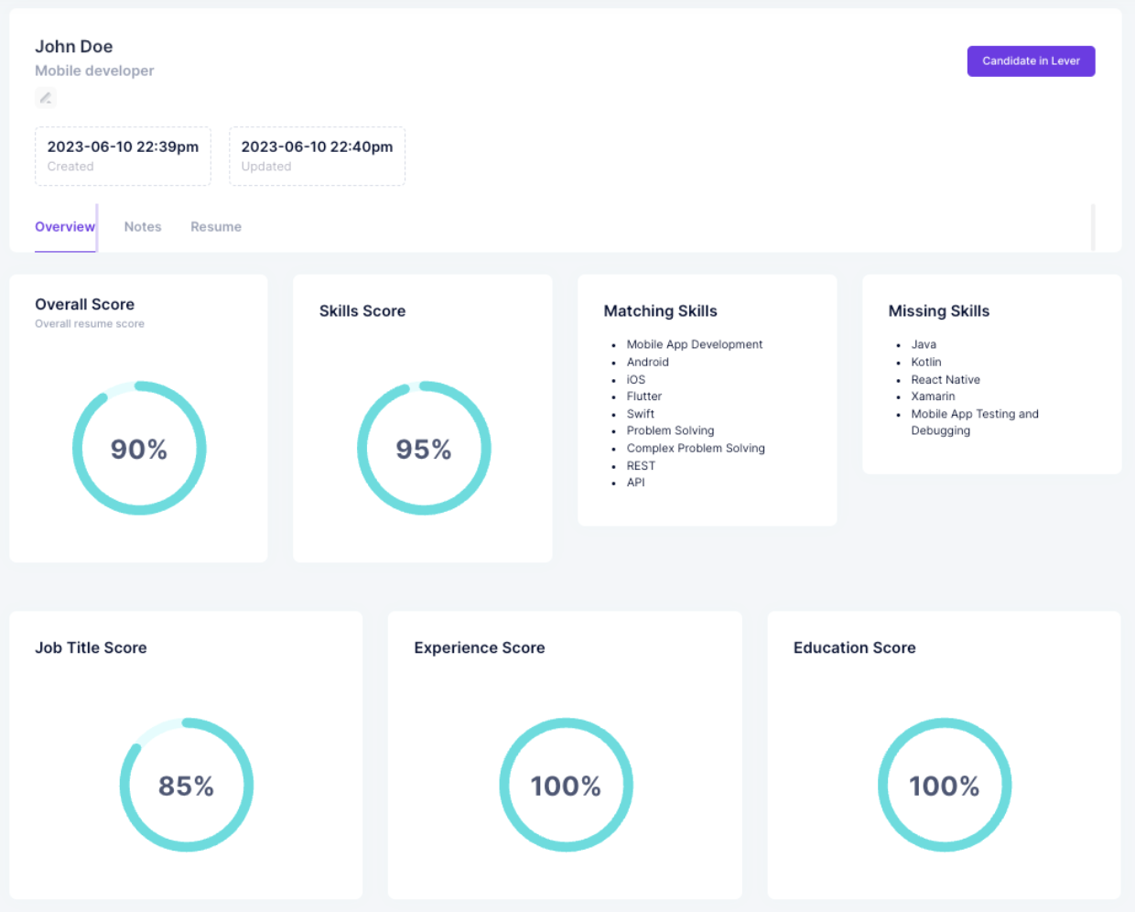Screen dimensions: 1135x912
Task: Click the Education Score 100% ring
Action: (945, 786)
